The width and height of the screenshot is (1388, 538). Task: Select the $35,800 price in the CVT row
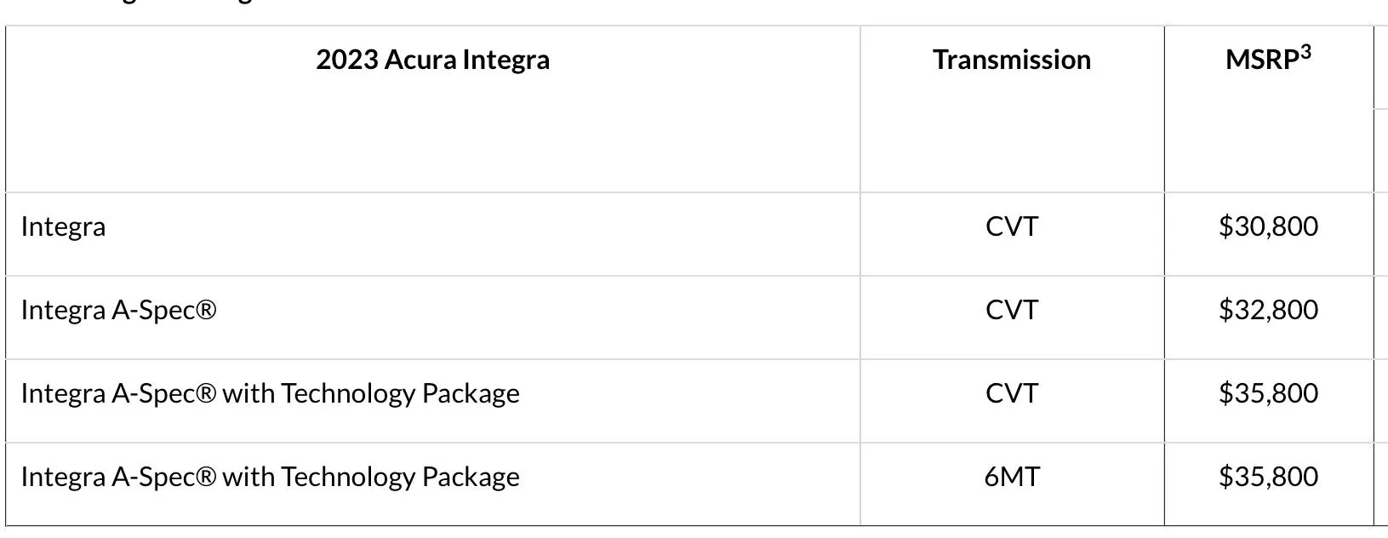(1268, 393)
